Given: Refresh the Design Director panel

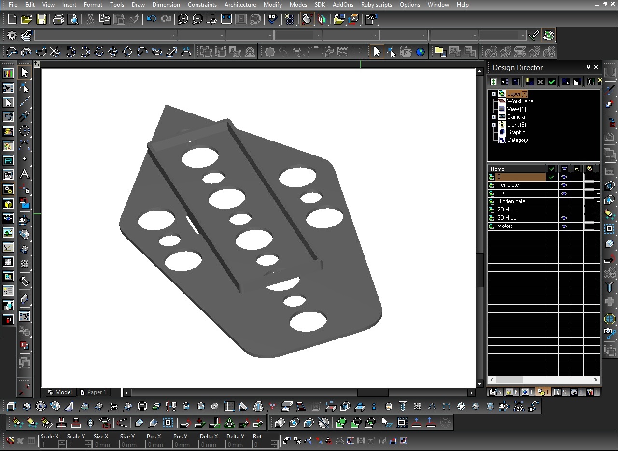Looking at the screenshot, I should point(493,82).
